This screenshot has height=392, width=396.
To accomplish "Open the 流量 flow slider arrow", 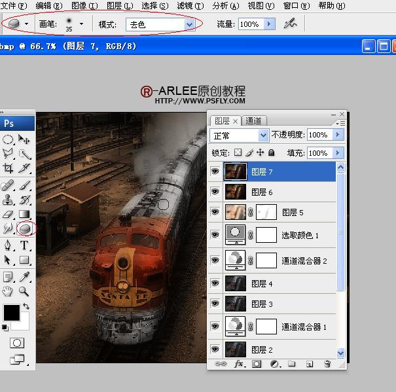I will click(x=269, y=24).
